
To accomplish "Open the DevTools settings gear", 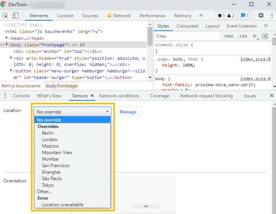I will click(x=261, y=16).
